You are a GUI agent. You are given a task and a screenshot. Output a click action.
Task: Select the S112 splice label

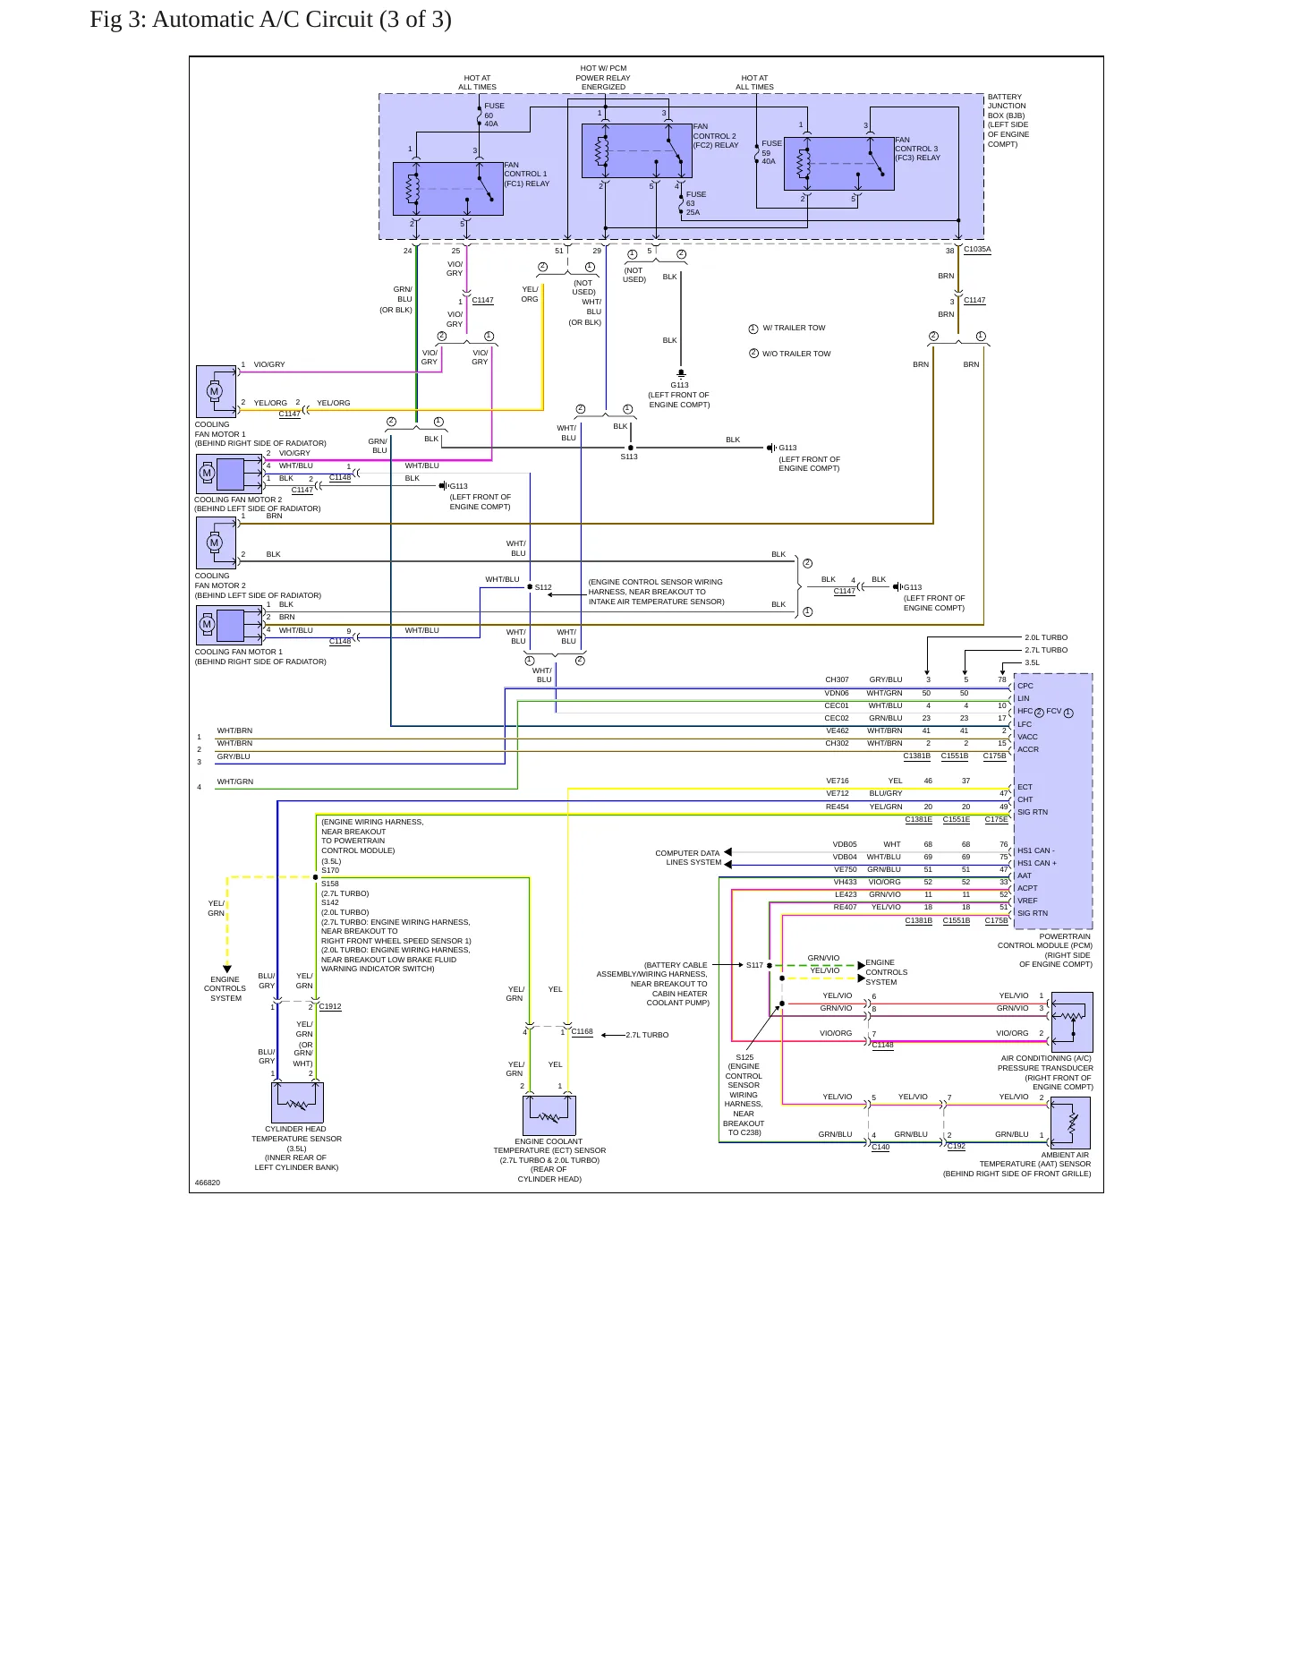[543, 587]
